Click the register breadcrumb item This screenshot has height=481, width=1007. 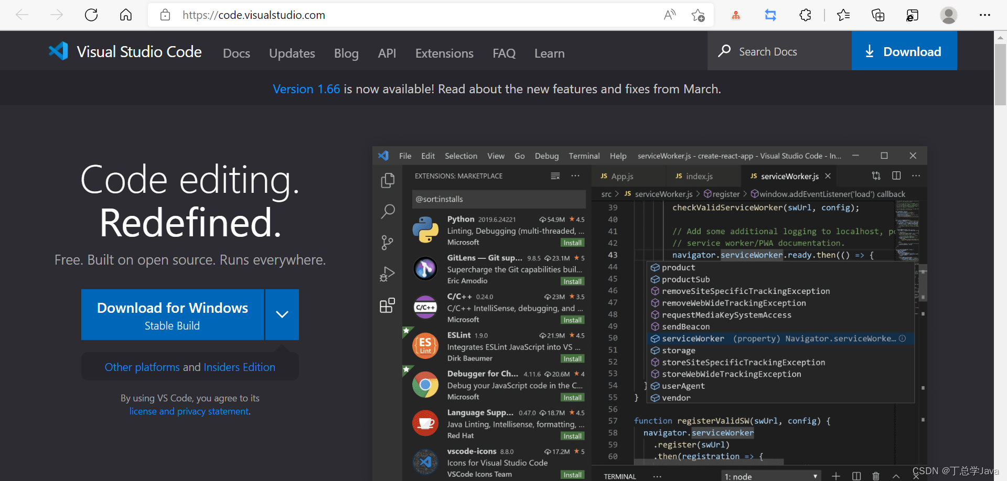pyautogui.click(x=722, y=194)
